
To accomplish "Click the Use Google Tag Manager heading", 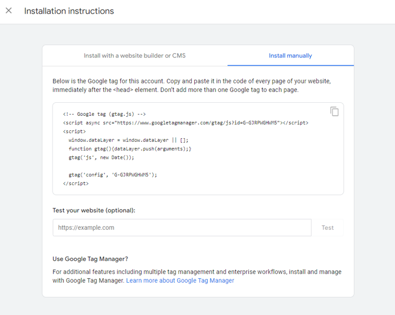I will (x=90, y=259).
